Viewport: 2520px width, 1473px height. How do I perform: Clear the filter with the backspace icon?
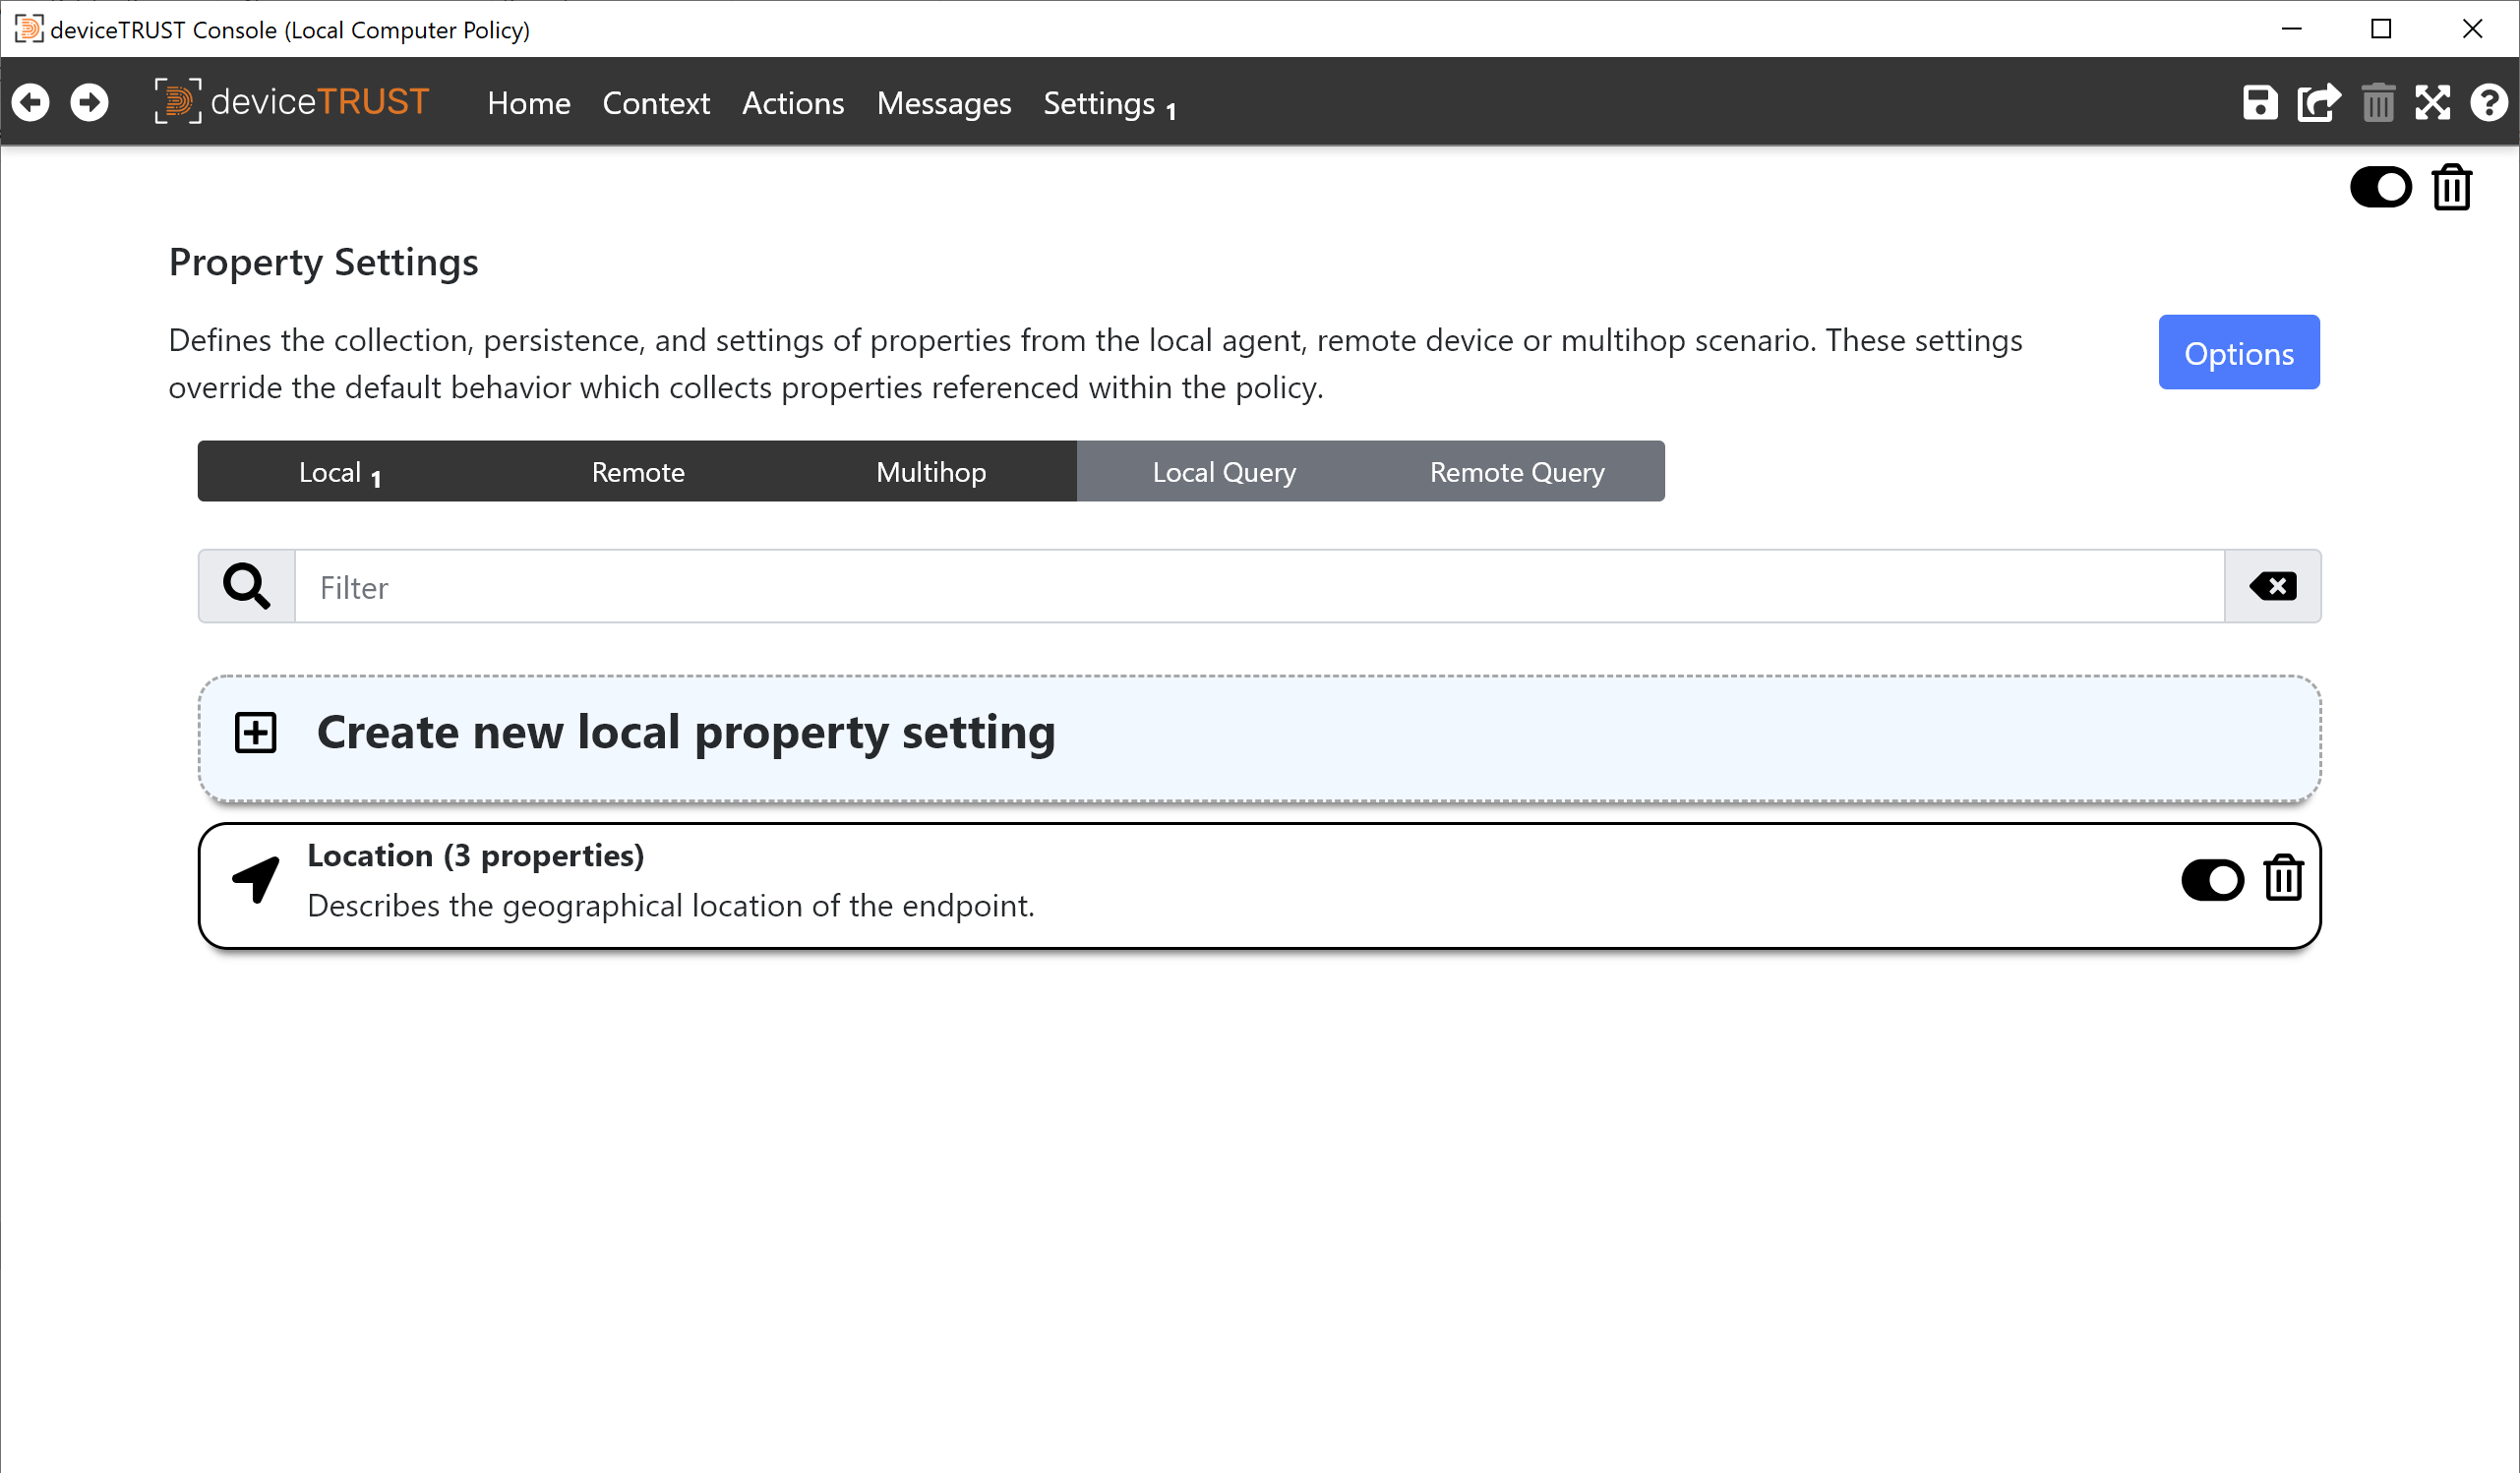point(2272,587)
